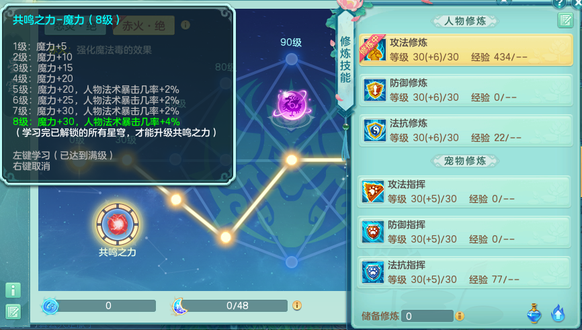This screenshot has height=330, width=582.
Task: Open the green info button at bottom left
Action: point(13,290)
